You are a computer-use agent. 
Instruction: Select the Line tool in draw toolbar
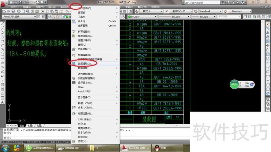[2, 24]
